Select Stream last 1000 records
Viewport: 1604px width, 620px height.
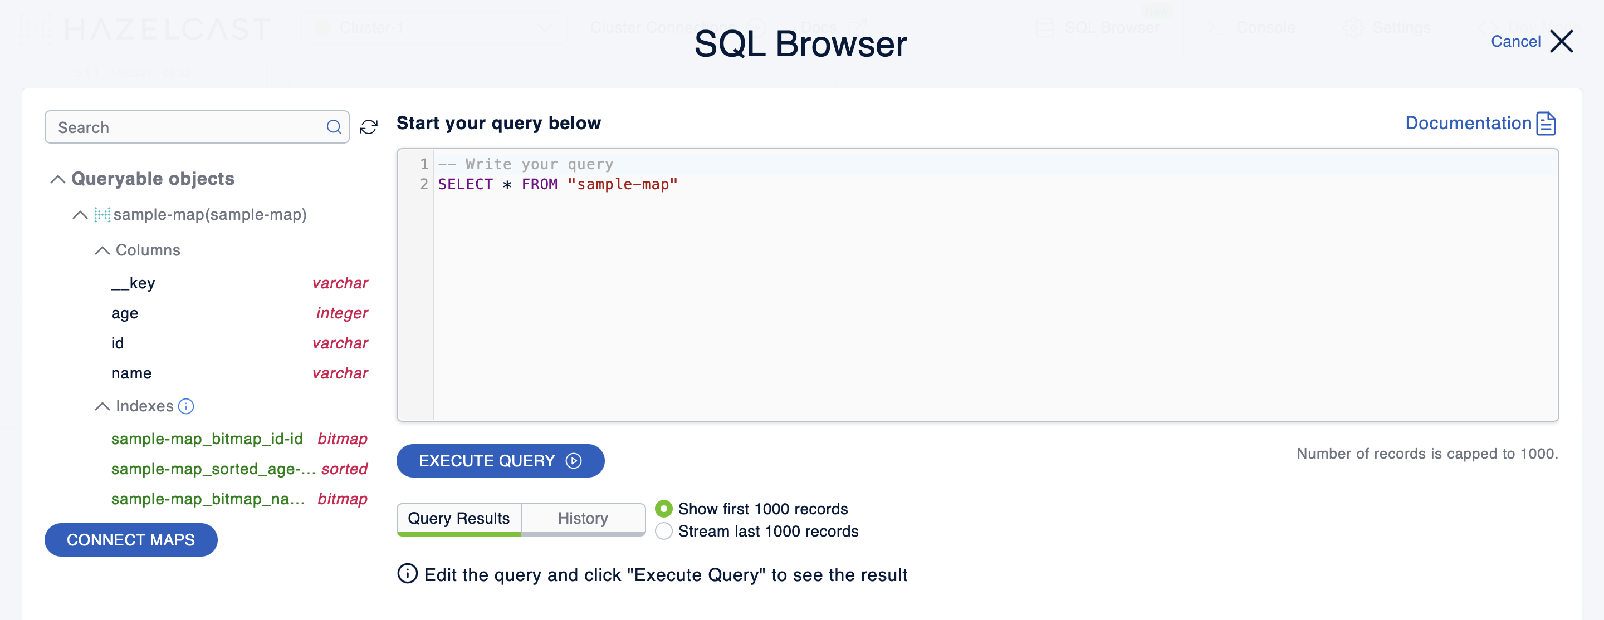coord(664,531)
